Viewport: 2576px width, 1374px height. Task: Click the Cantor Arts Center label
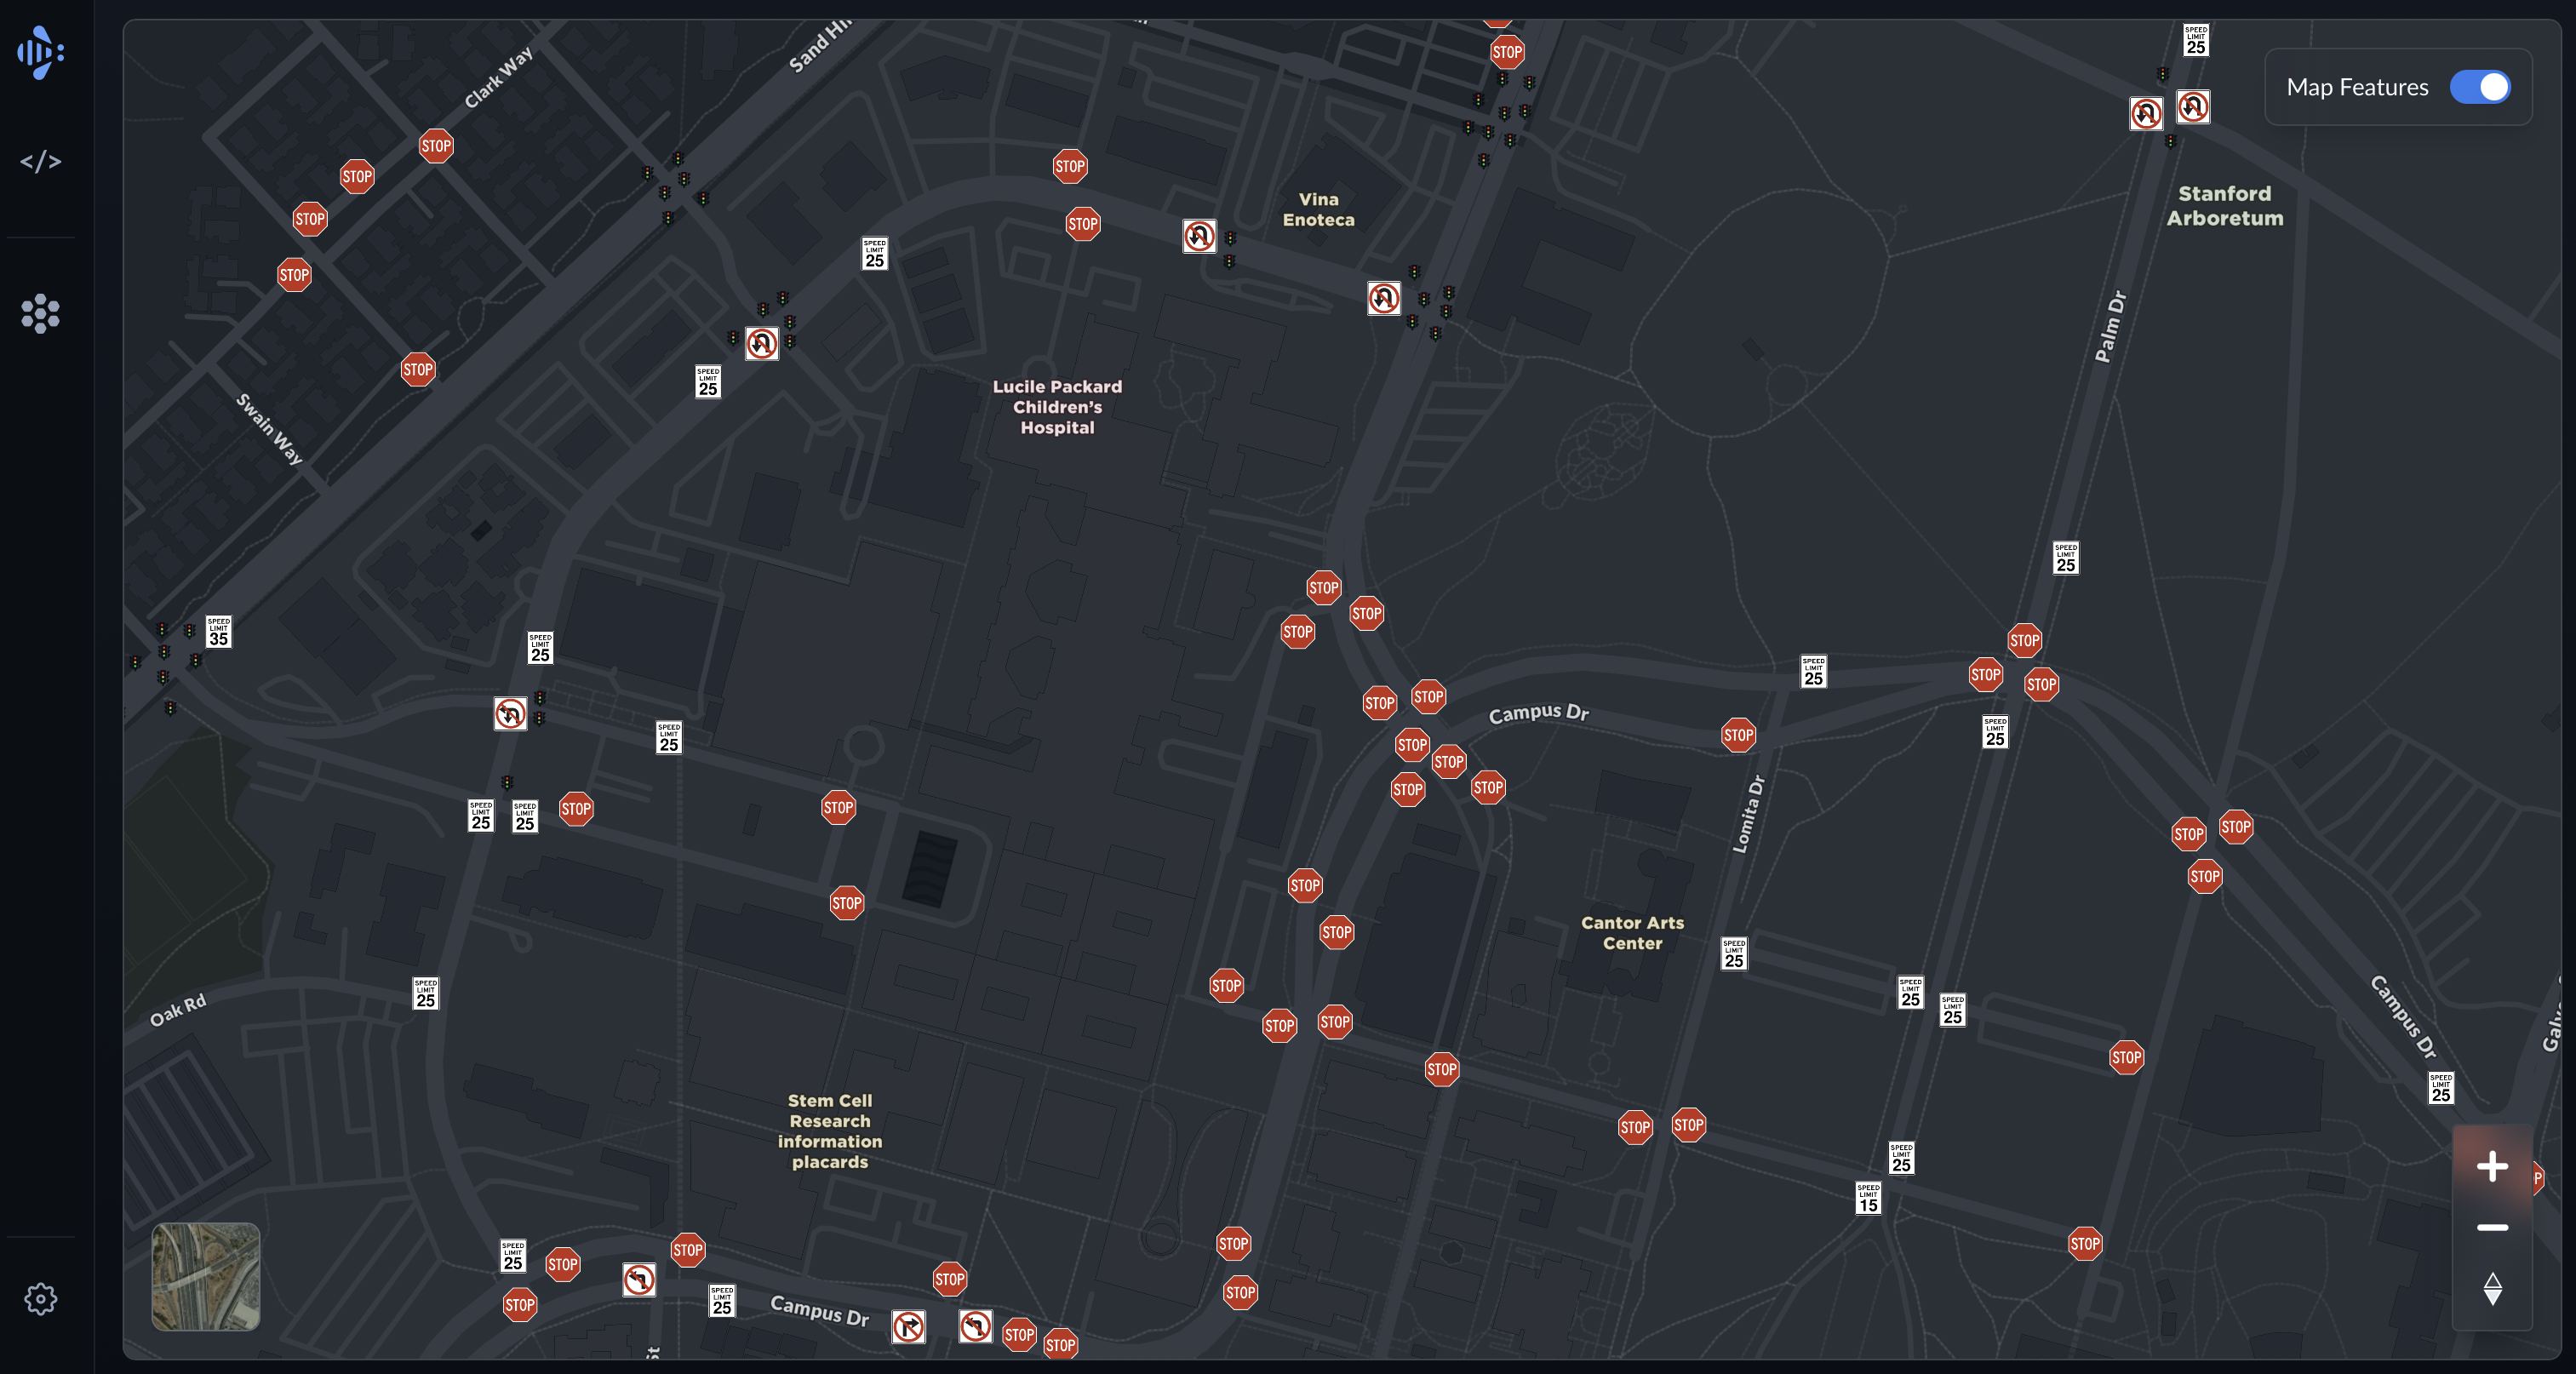[1632, 933]
